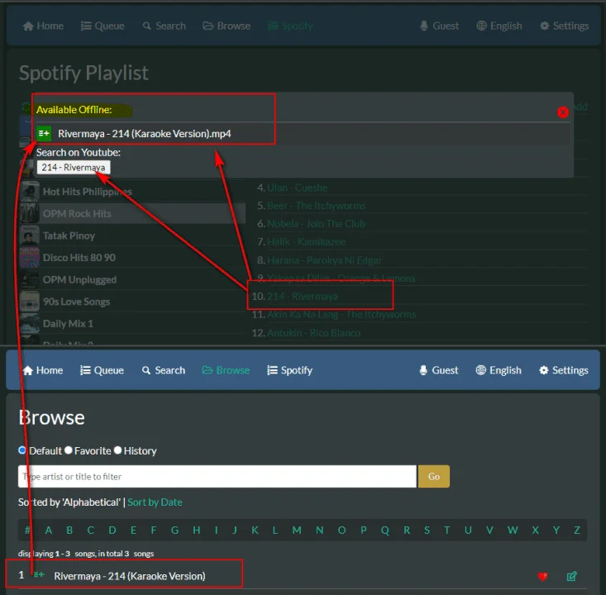Open song Beer - The Itchyworms

click(316, 206)
